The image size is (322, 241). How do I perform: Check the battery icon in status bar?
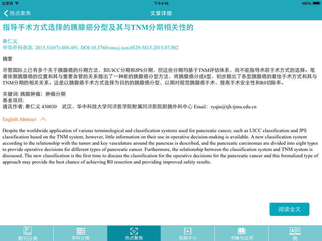tap(316, 3)
